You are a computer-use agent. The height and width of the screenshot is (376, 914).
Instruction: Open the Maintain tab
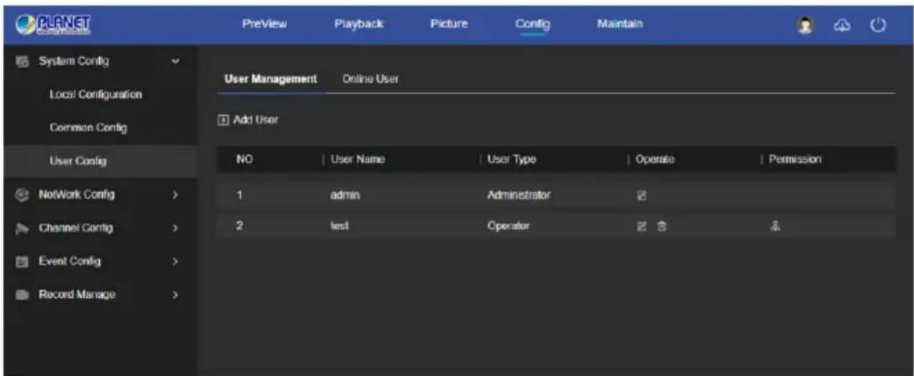tap(620, 24)
